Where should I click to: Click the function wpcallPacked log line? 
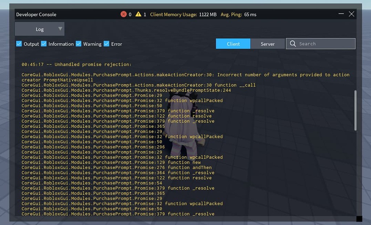pos(122,100)
